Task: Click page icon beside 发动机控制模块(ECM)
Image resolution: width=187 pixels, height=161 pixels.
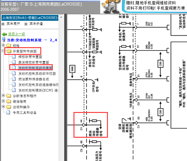Action: (x=14, y=90)
